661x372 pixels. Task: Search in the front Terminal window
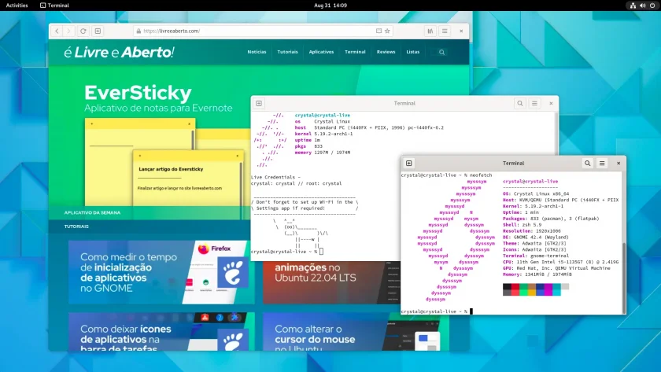click(x=587, y=163)
